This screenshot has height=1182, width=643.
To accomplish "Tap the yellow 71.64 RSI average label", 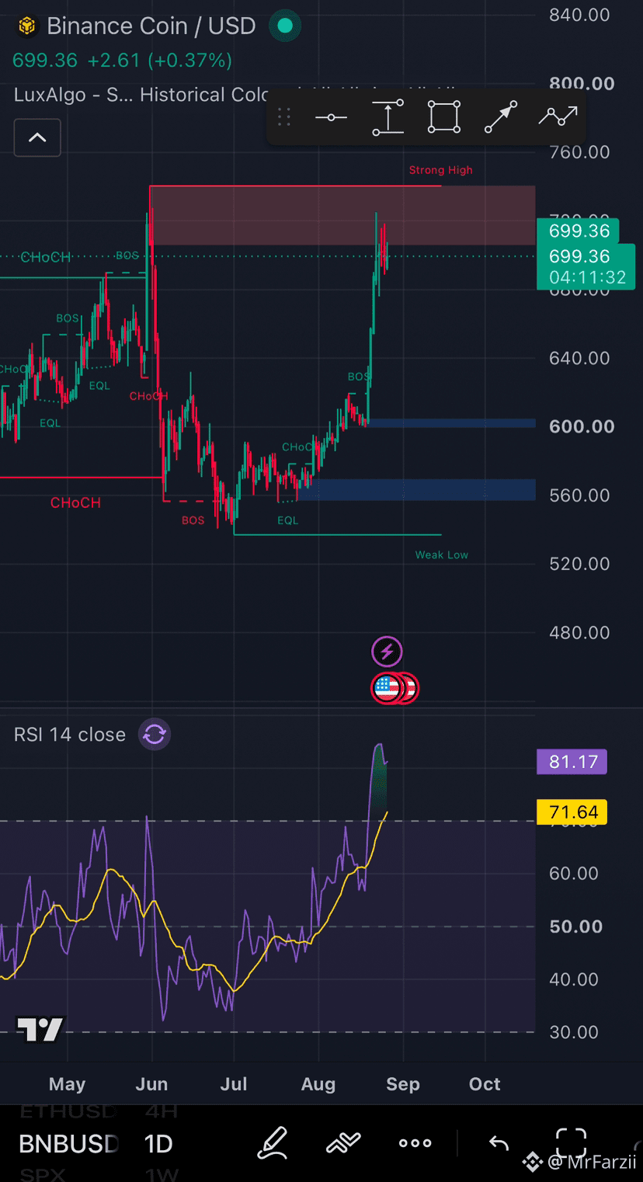I will tap(572, 812).
